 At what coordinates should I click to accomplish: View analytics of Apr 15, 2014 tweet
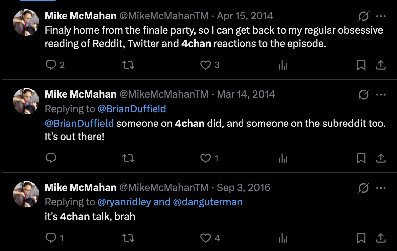tap(283, 65)
